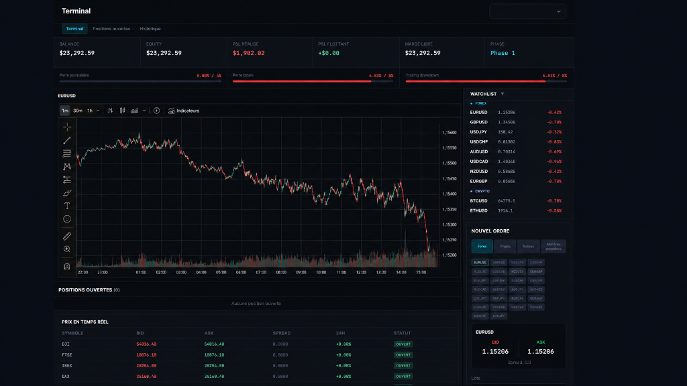Select the AUDUSD pair button in Nouvel Ordre
This screenshot has width=687, height=386.
click(480, 272)
